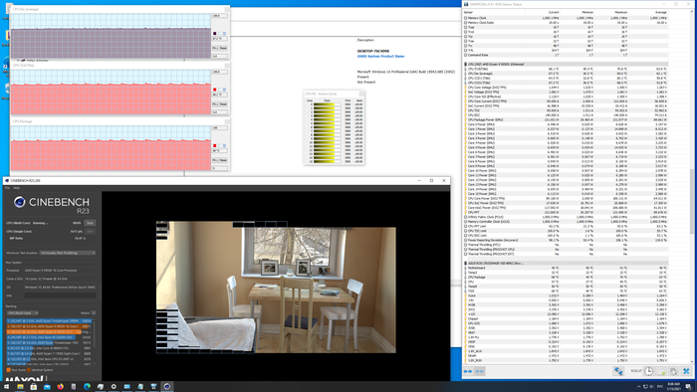The image size is (697, 392).
Task: Click Reset button in CPU Tctl/Tdie graph
Action: pos(223,103)
